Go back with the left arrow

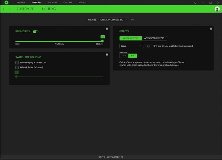(4, 9)
